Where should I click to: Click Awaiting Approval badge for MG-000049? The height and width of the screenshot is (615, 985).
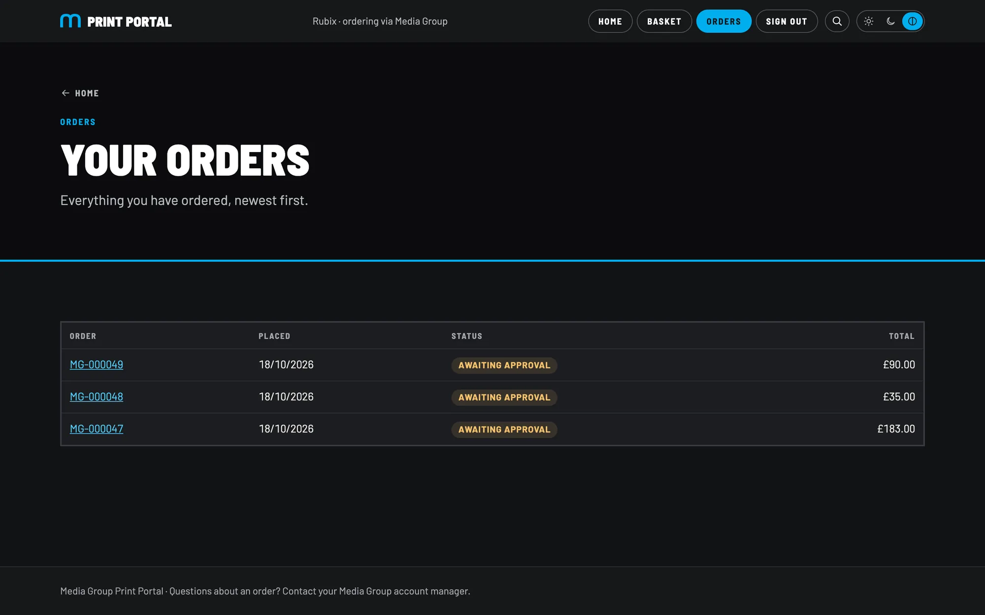pyautogui.click(x=504, y=365)
